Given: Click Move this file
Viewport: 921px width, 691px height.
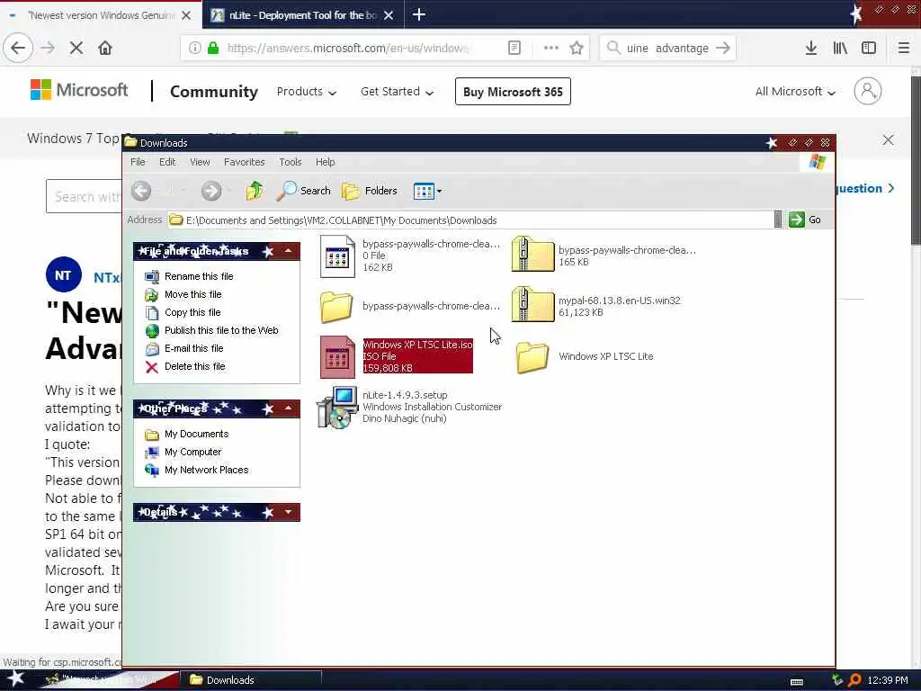Looking at the screenshot, I should pos(183,294).
